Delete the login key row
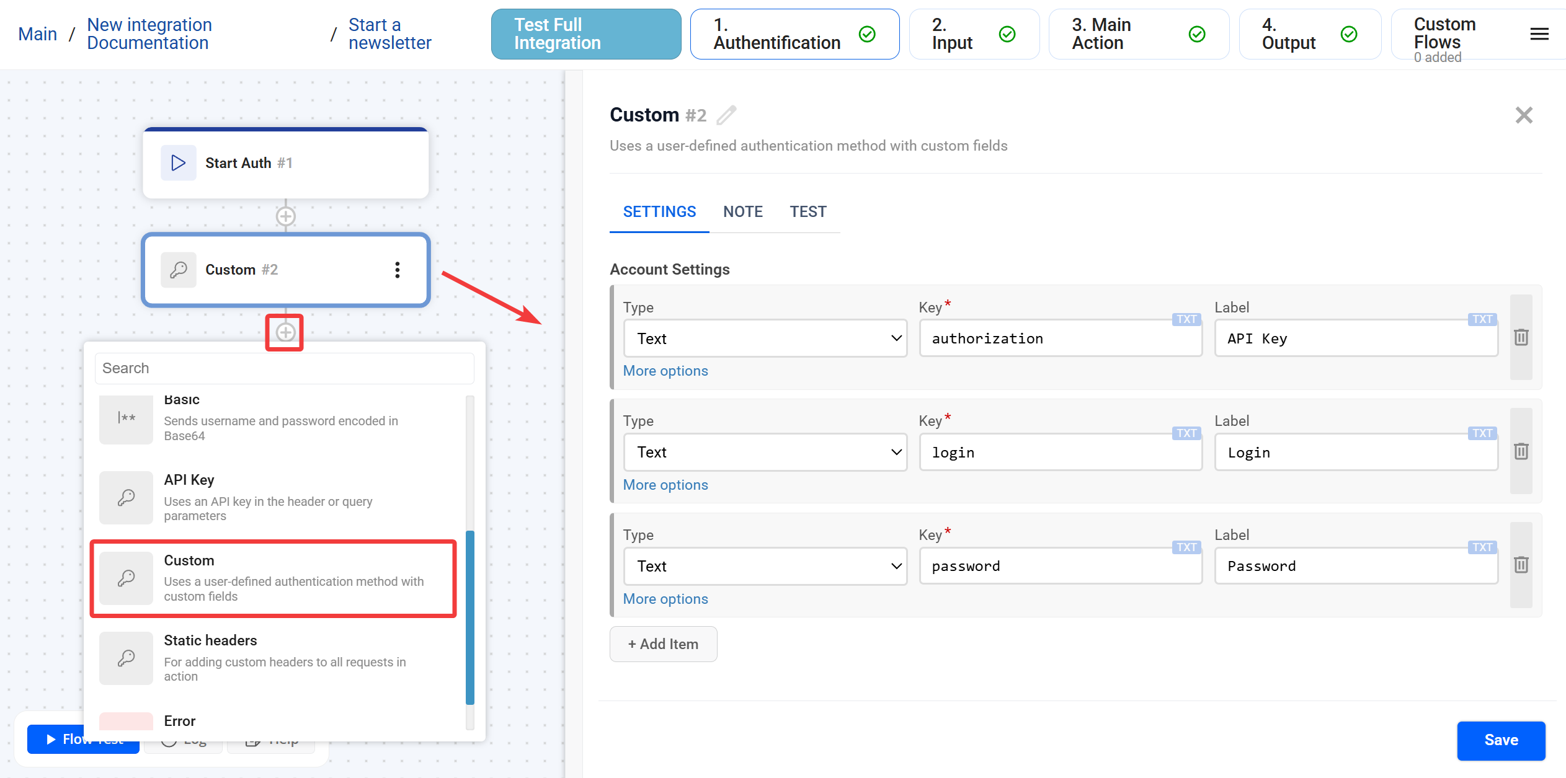 1521,451
